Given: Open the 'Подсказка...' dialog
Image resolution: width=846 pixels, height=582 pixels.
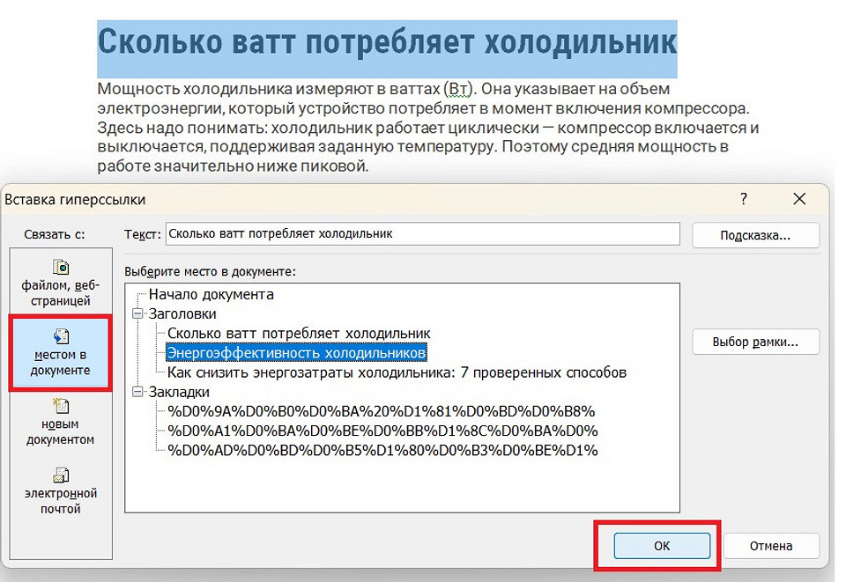Looking at the screenshot, I should 754,234.
